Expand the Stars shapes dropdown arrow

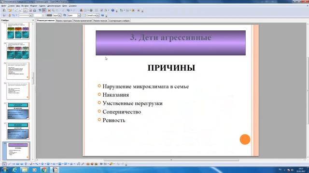[x=74, y=164]
